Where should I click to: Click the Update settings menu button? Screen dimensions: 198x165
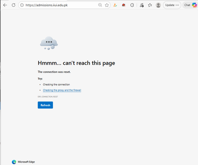click(x=172, y=5)
